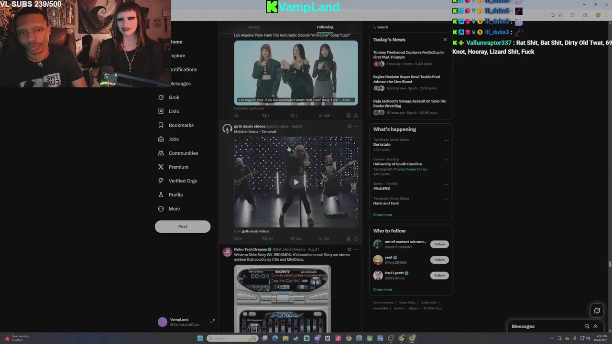Show more trends in What's happening
Viewport: 612px width, 344px height.
tap(382, 215)
